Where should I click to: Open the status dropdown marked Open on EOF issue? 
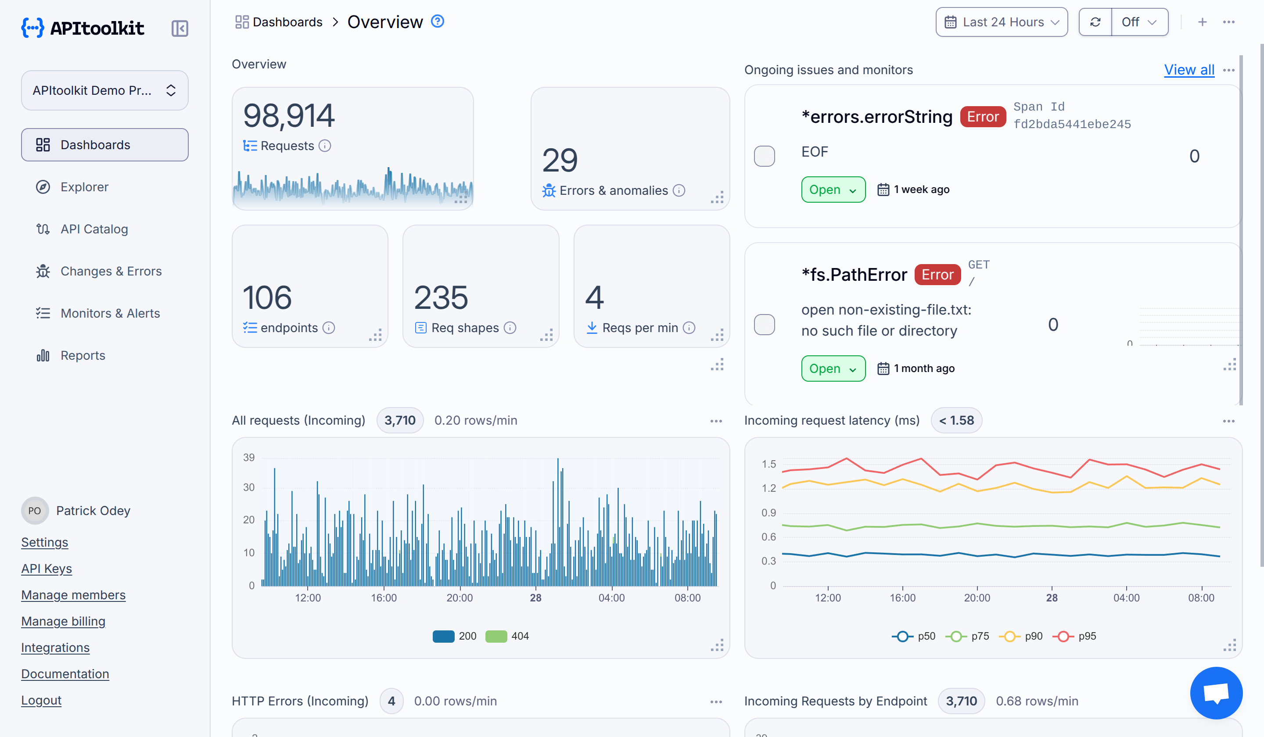[833, 190]
